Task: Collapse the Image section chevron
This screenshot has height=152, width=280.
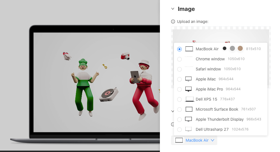Action: coord(173,9)
